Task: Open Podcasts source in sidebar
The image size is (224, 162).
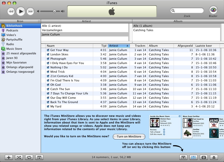Action: 20,30
